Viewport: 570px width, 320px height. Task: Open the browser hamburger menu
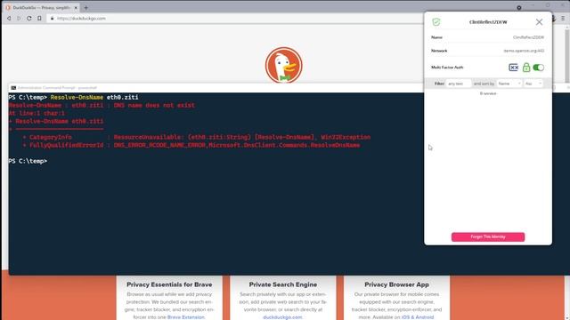pos(563,18)
